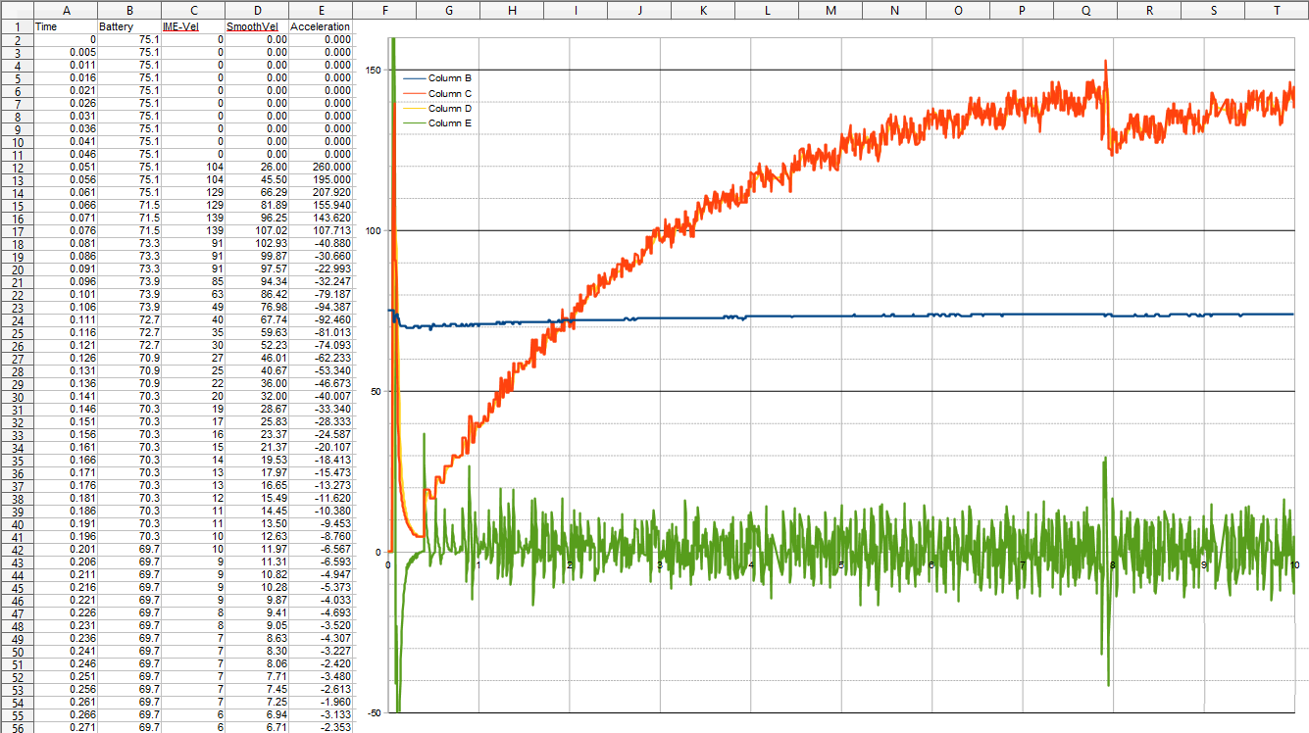
Task: Select the IME-Vel header cell
Action: [x=193, y=26]
